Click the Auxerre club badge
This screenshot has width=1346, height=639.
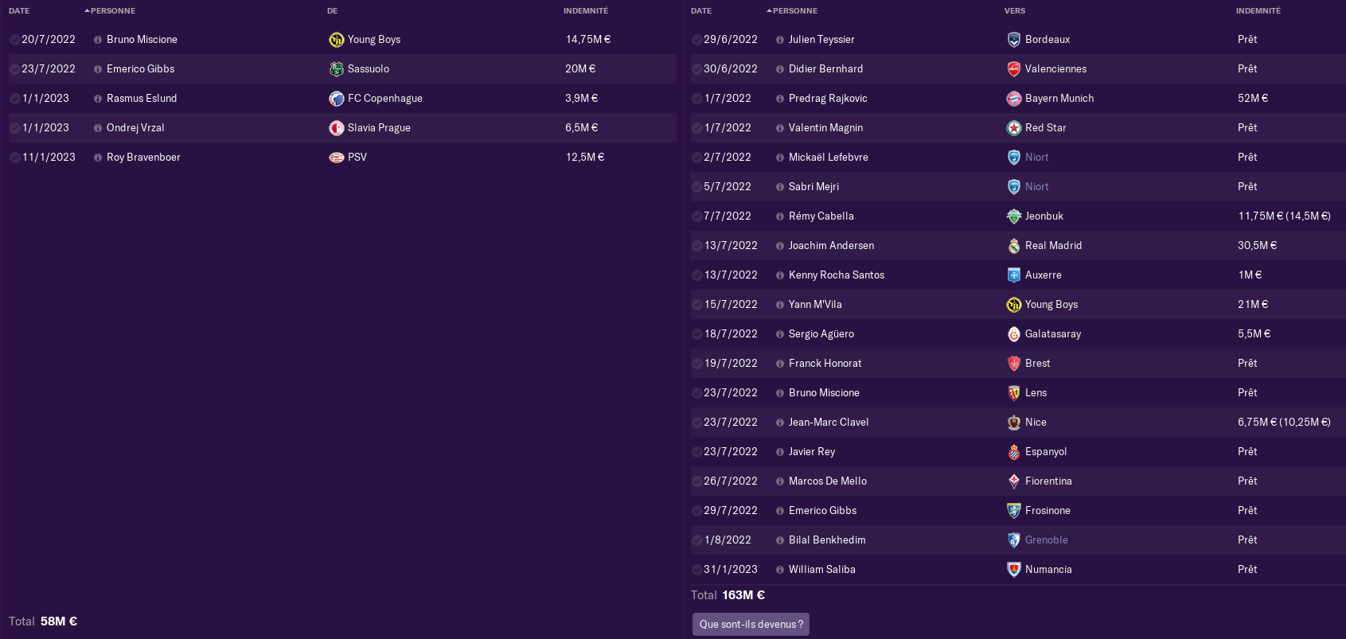click(x=1014, y=275)
